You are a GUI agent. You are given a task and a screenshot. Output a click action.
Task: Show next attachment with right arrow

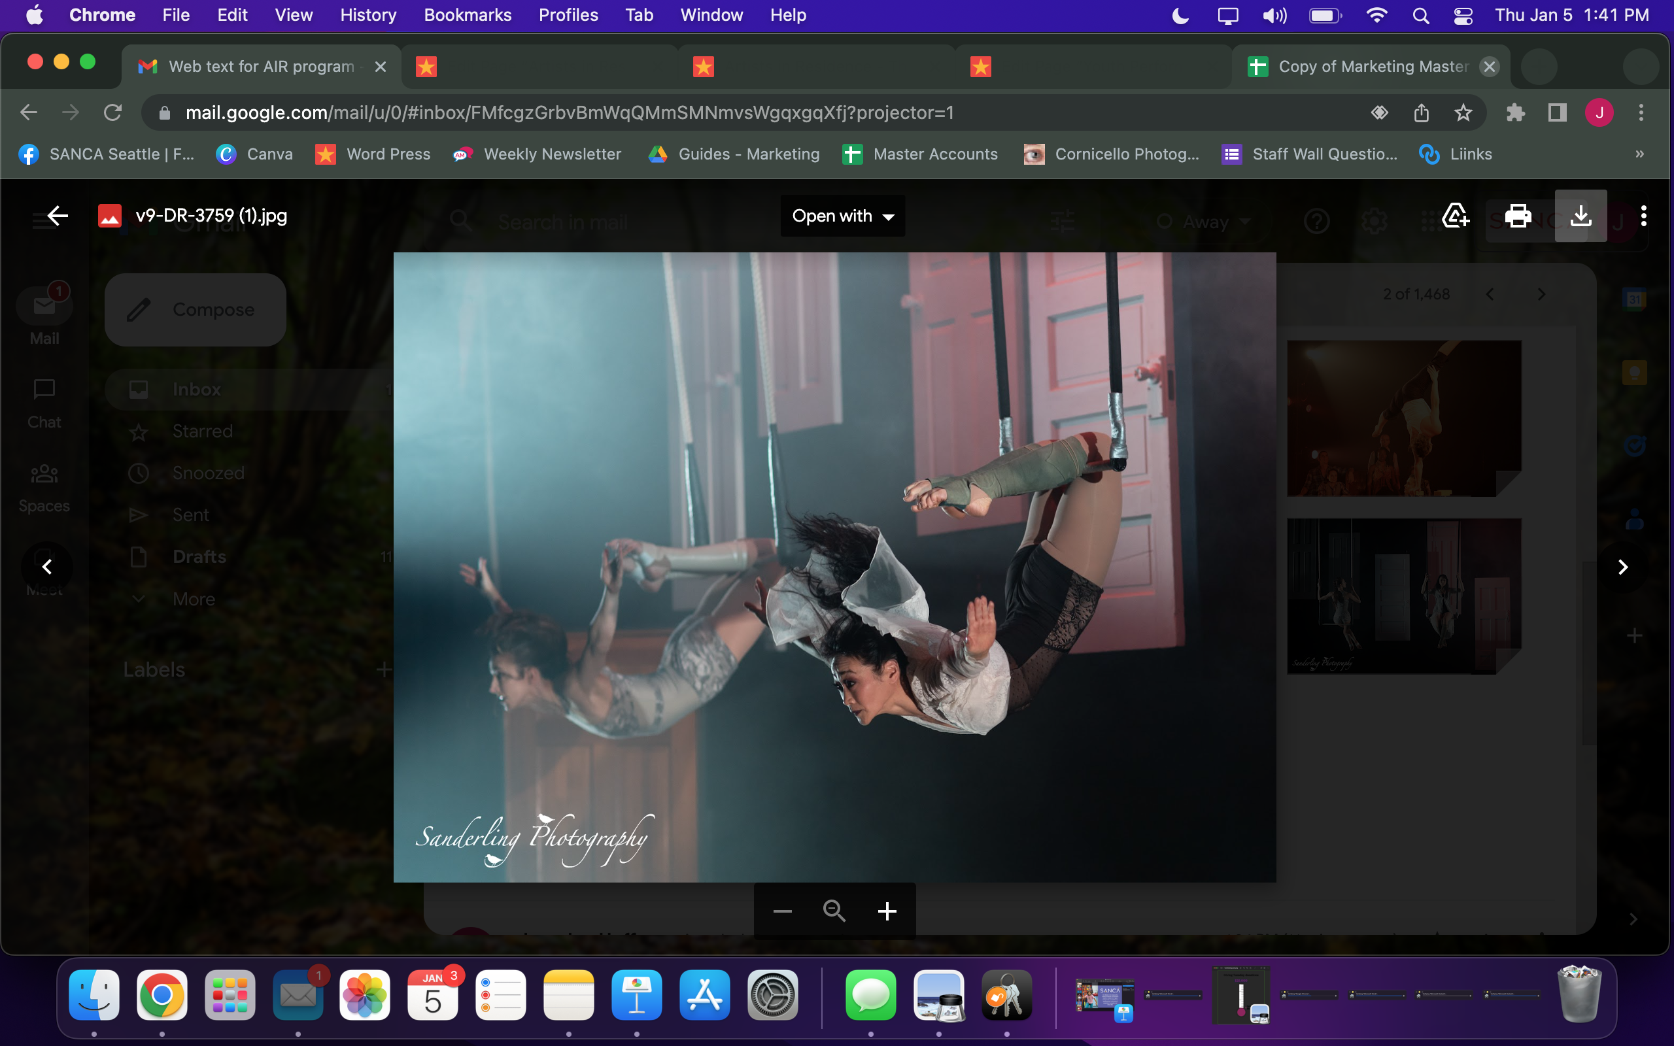coord(1623,567)
